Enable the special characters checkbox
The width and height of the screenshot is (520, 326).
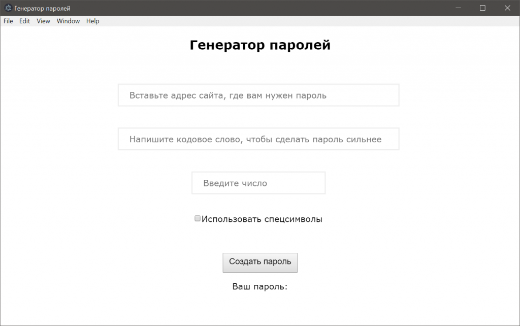click(x=198, y=219)
